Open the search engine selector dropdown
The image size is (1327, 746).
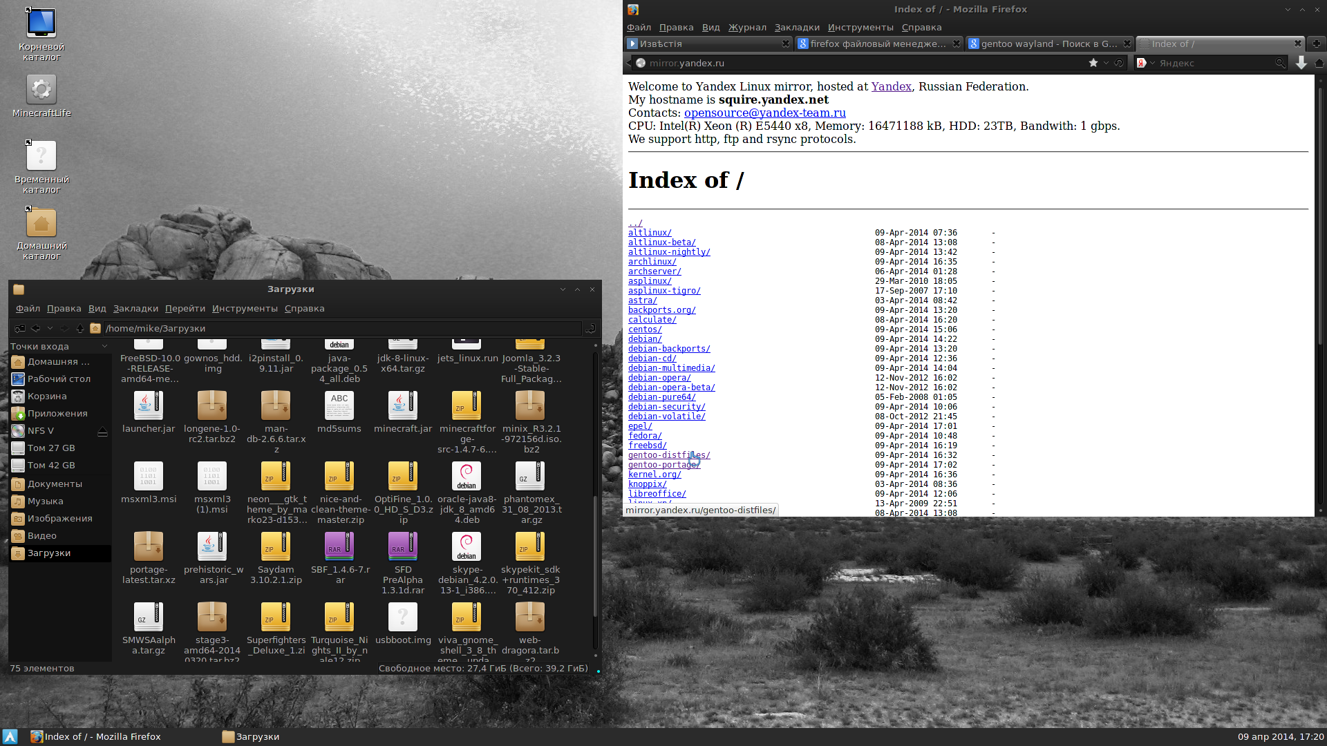pos(1152,63)
